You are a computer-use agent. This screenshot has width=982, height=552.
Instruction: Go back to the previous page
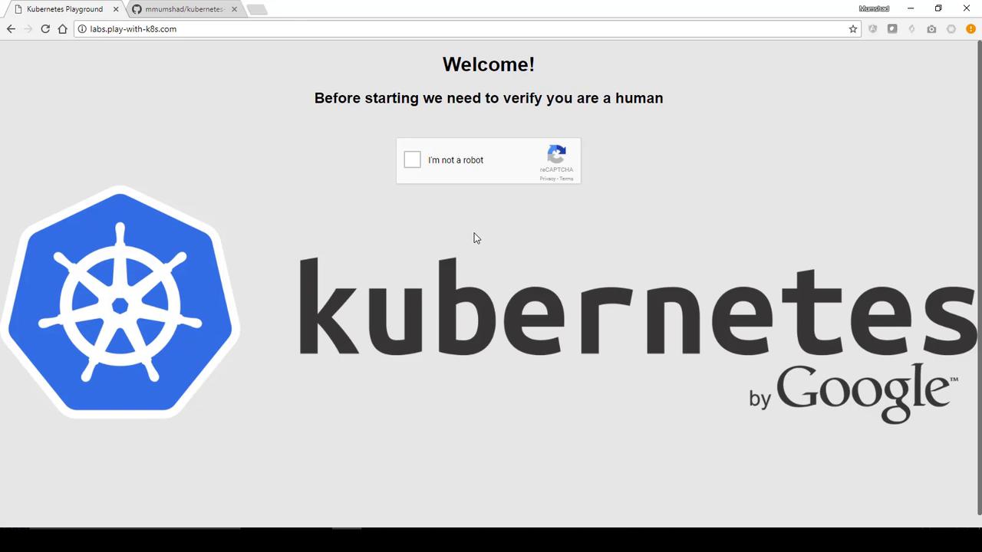[11, 29]
